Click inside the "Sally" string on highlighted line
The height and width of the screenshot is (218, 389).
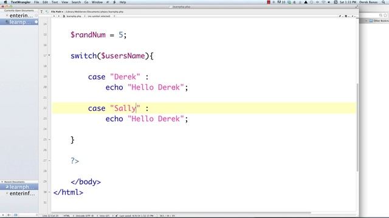tap(125, 108)
